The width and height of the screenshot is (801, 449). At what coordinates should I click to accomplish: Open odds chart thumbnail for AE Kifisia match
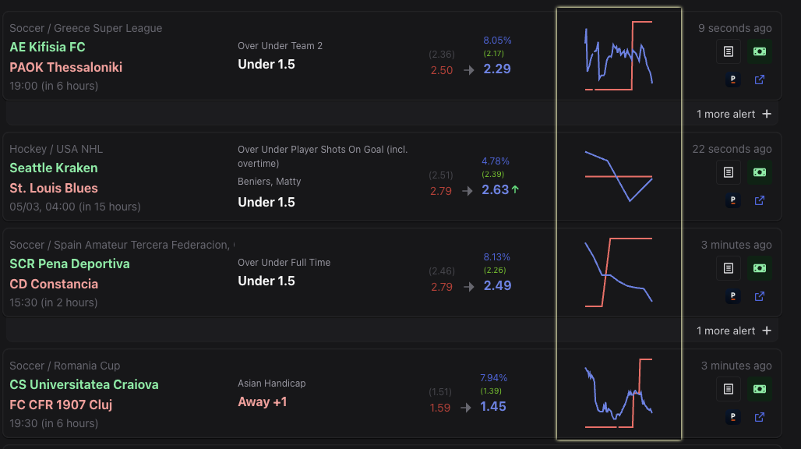(x=619, y=56)
